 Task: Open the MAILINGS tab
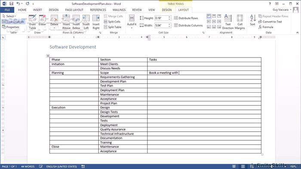tap(119, 10)
